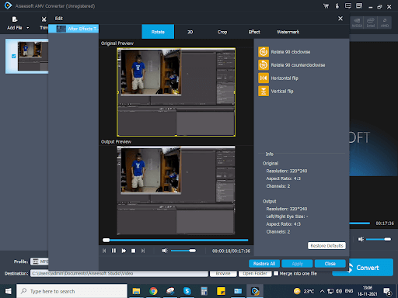Click the register key icon
The image size is (398, 298).
[337, 6]
